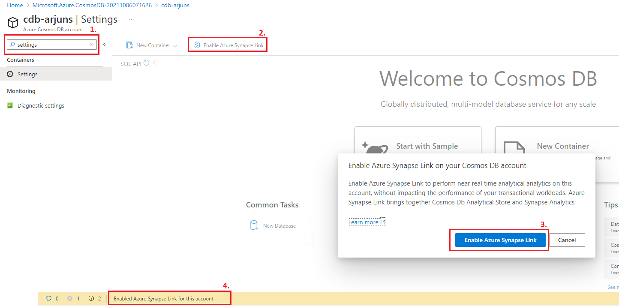Open the Microsoft.Azure.CosmosDB deployment breadcrumb
The image size is (619, 306).
point(92,6)
